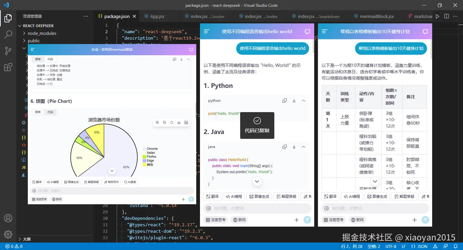The image size is (463, 250).
Task: Download the pie chart diagram
Action: pos(179,123)
